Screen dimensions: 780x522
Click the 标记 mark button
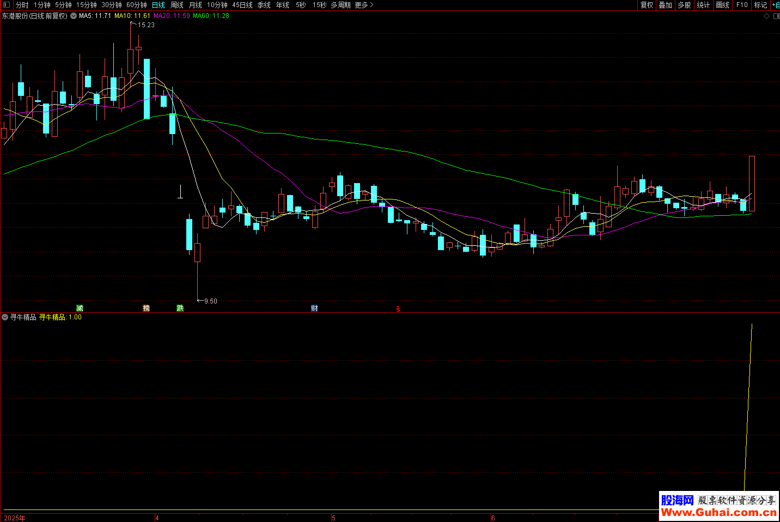pos(760,5)
